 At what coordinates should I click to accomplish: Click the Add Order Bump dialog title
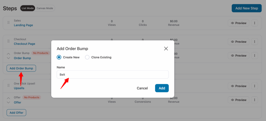point(72,49)
